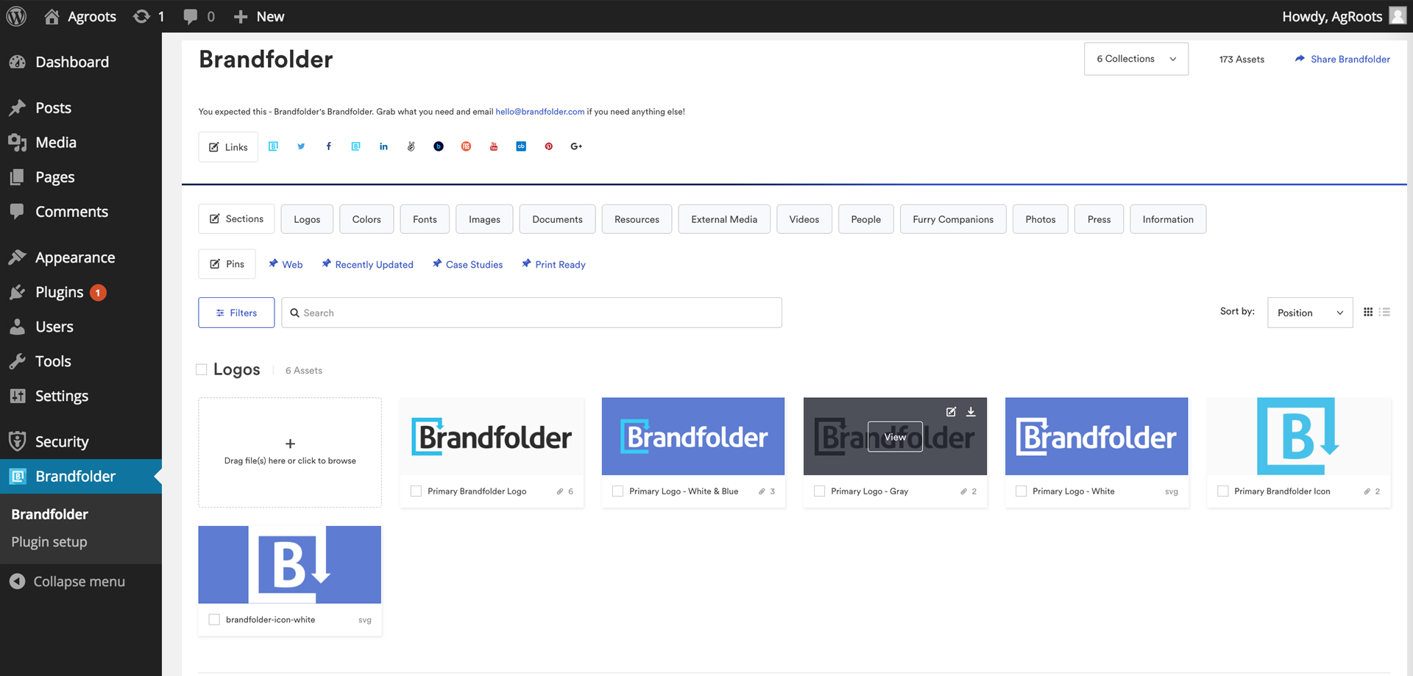
Task: Tick the Primary Logo - White checkbox
Action: pyautogui.click(x=1021, y=491)
